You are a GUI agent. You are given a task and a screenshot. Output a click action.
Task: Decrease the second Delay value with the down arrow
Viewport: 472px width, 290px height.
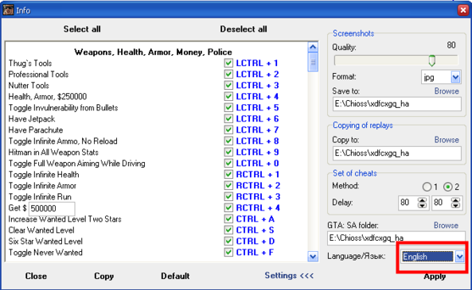pos(455,206)
